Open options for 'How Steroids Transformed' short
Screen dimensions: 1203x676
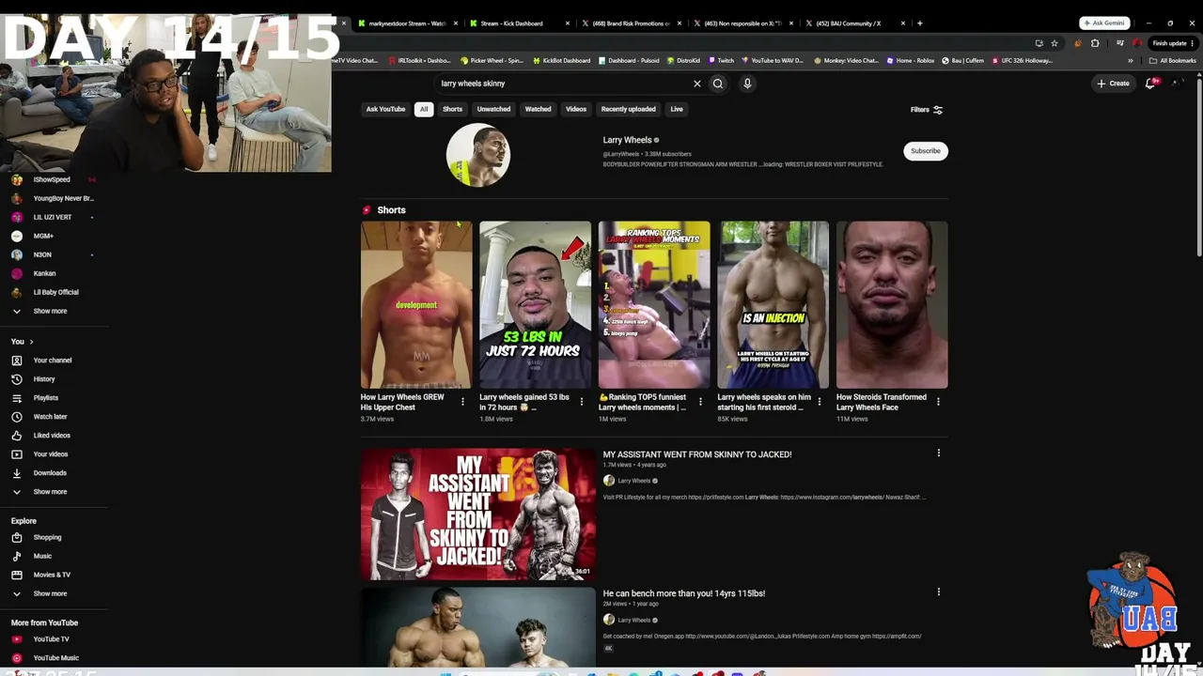point(938,402)
